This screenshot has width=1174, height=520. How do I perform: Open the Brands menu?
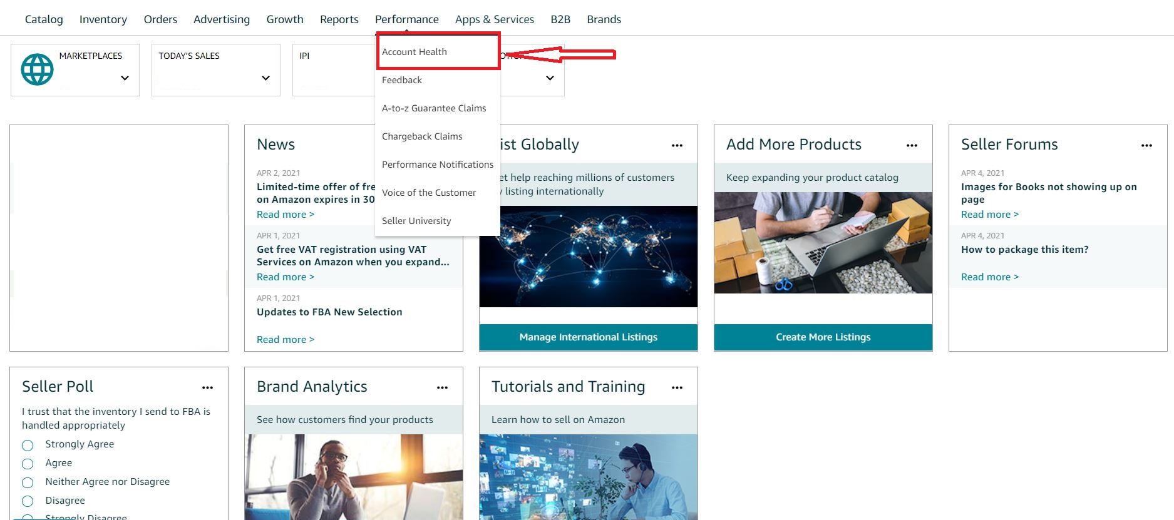[x=604, y=19]
